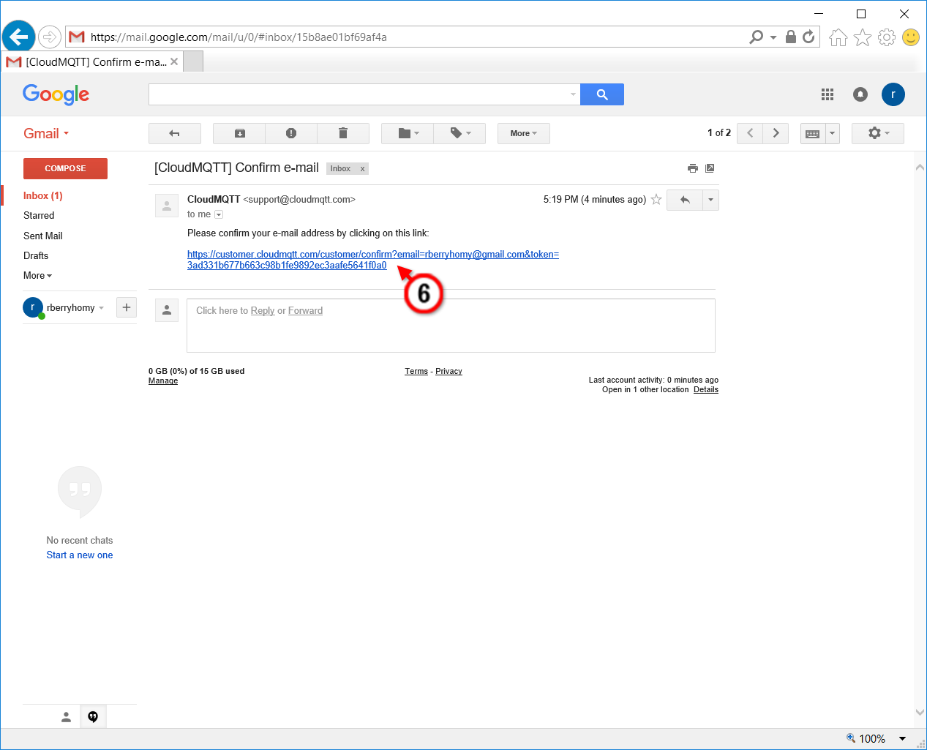Image resolution: width=927 pixels, height=750 pixels.
Task: Open the Starred folder
Action: click(39, 215)
